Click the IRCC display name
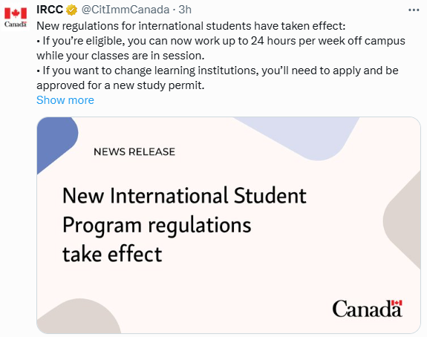427x337 pixels. tap(50, 10)
